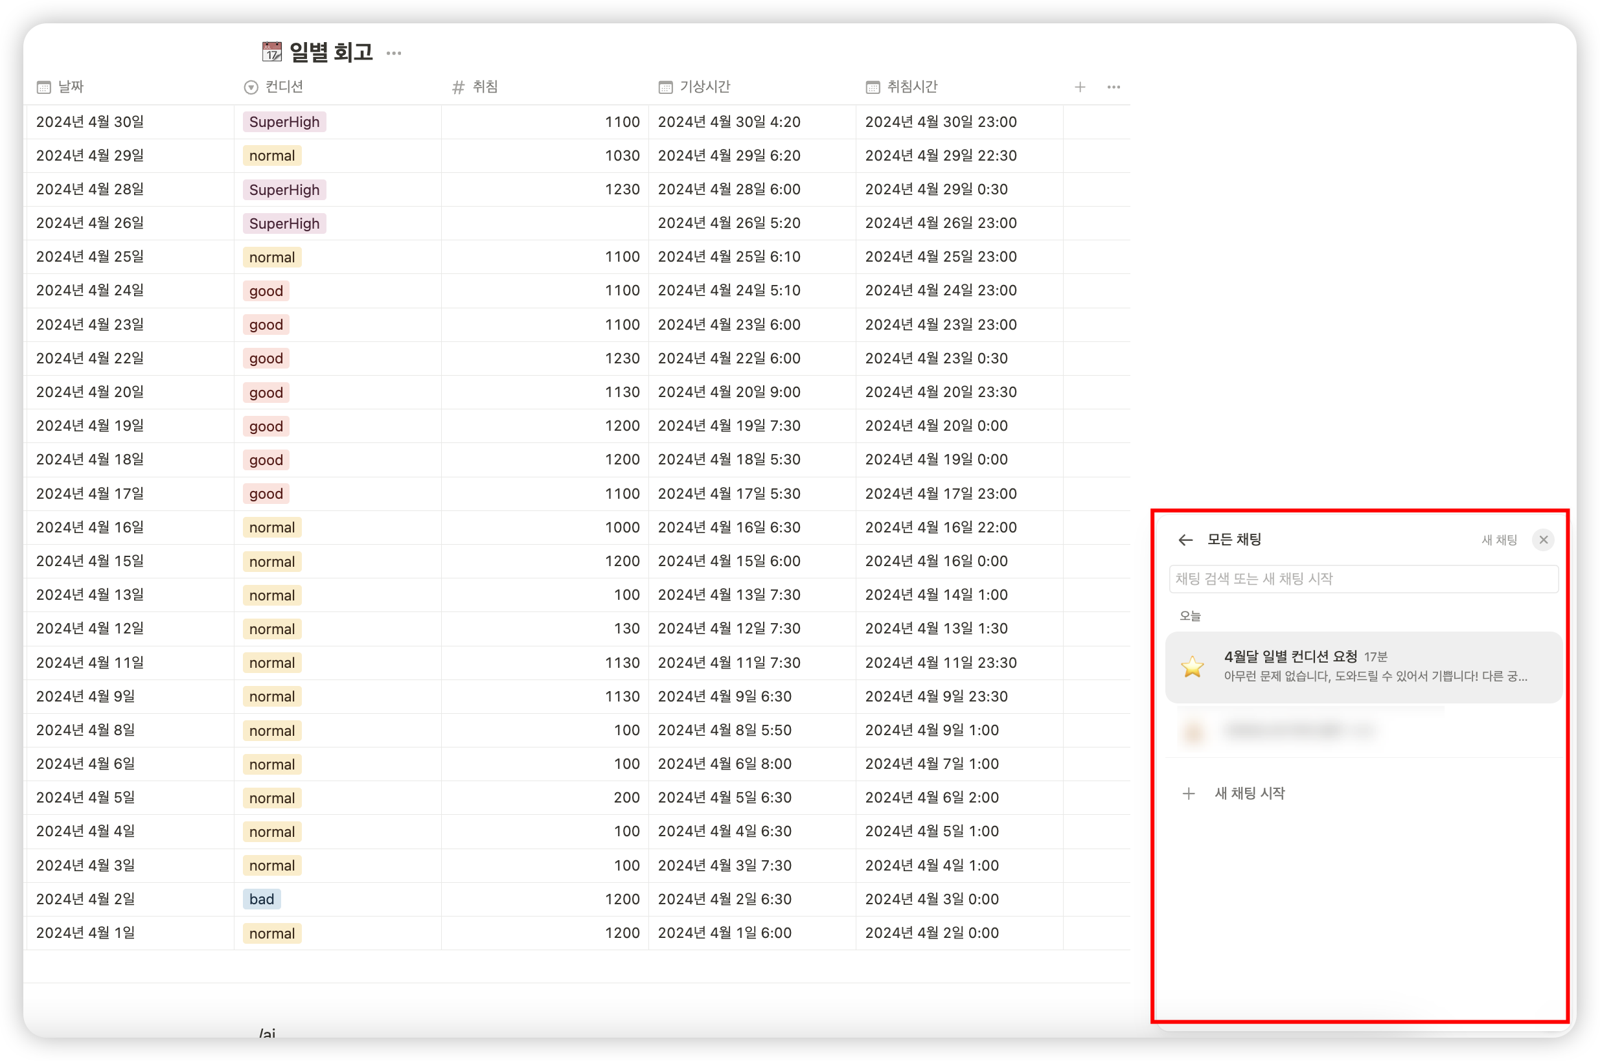
Task: Open SuperHigh tag for 2024년 4월 30일
Action: pyautogui.click(x=284, y=122)
